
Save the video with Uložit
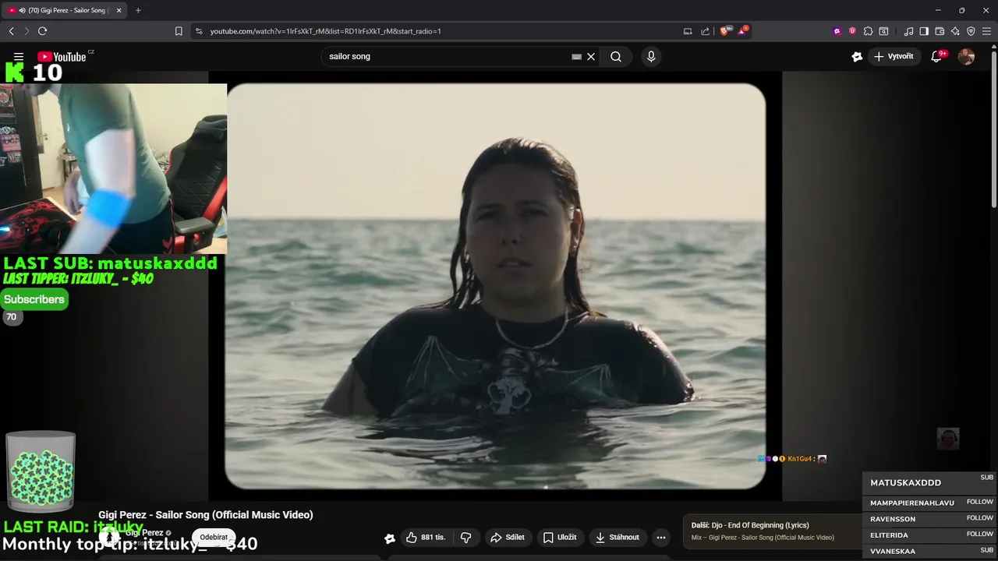[x=560, y=537]
